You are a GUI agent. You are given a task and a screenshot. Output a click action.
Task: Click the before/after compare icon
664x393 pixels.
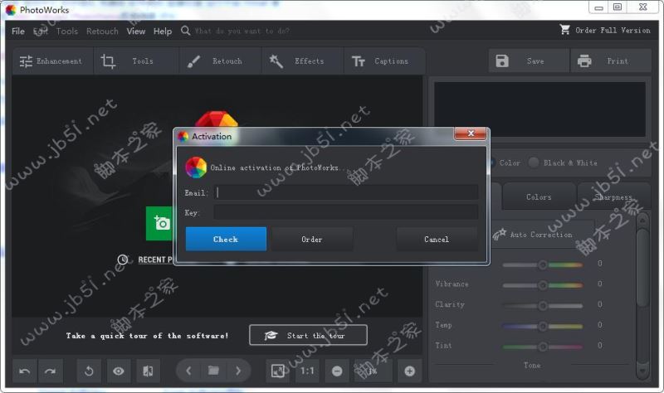pos(148,371)
